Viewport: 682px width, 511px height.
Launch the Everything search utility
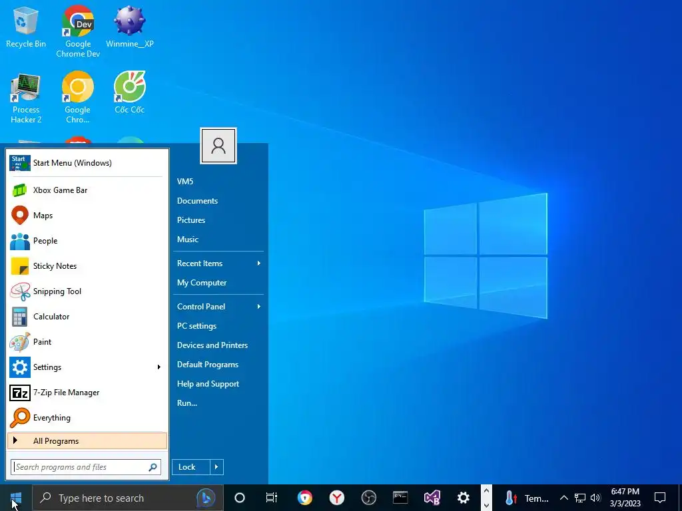coord(87,418)
